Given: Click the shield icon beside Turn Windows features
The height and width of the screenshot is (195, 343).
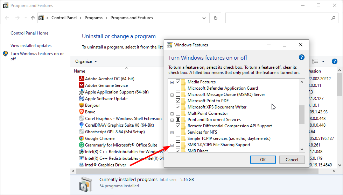Looking at the screenshot, I should pos(5,54).
